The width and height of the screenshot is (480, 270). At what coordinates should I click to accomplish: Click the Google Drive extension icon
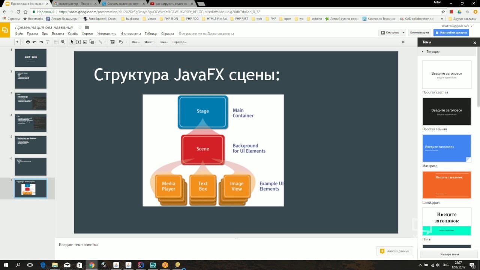click(459, 12)
